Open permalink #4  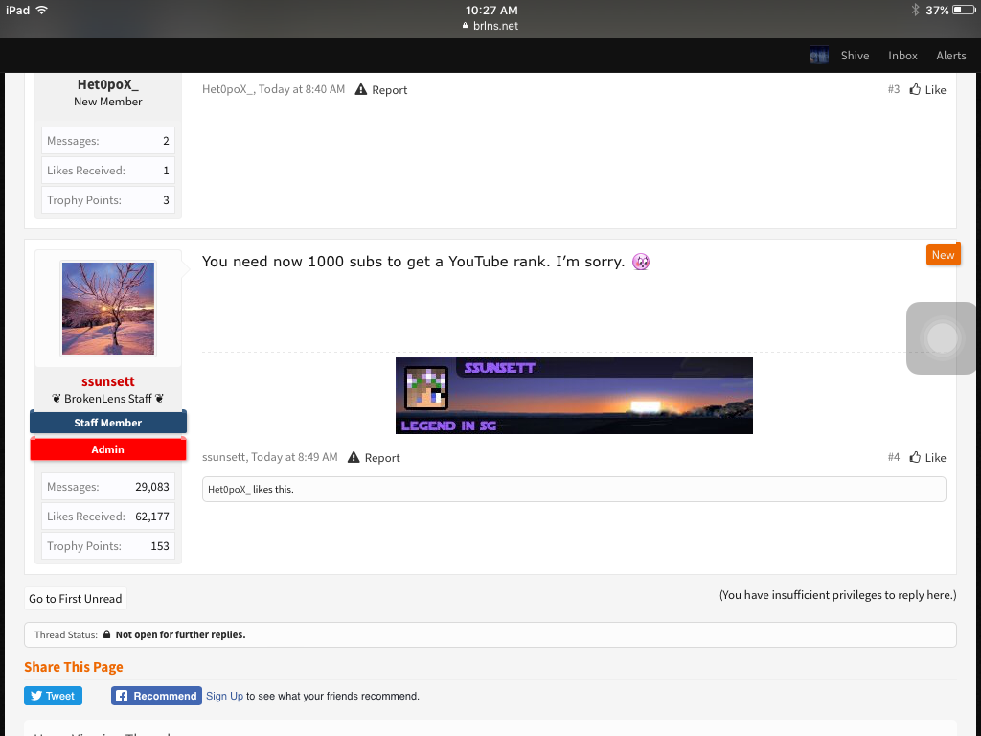point(894,457)
